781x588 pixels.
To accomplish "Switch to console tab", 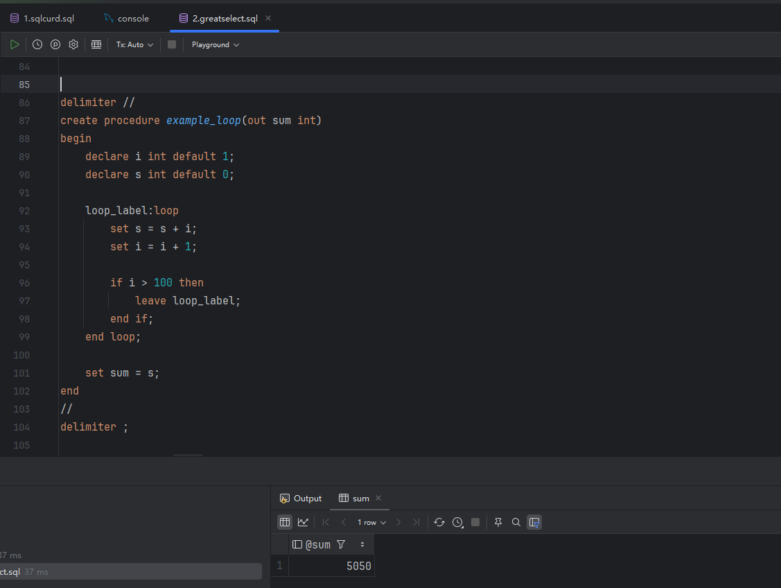I will (127, 19).
